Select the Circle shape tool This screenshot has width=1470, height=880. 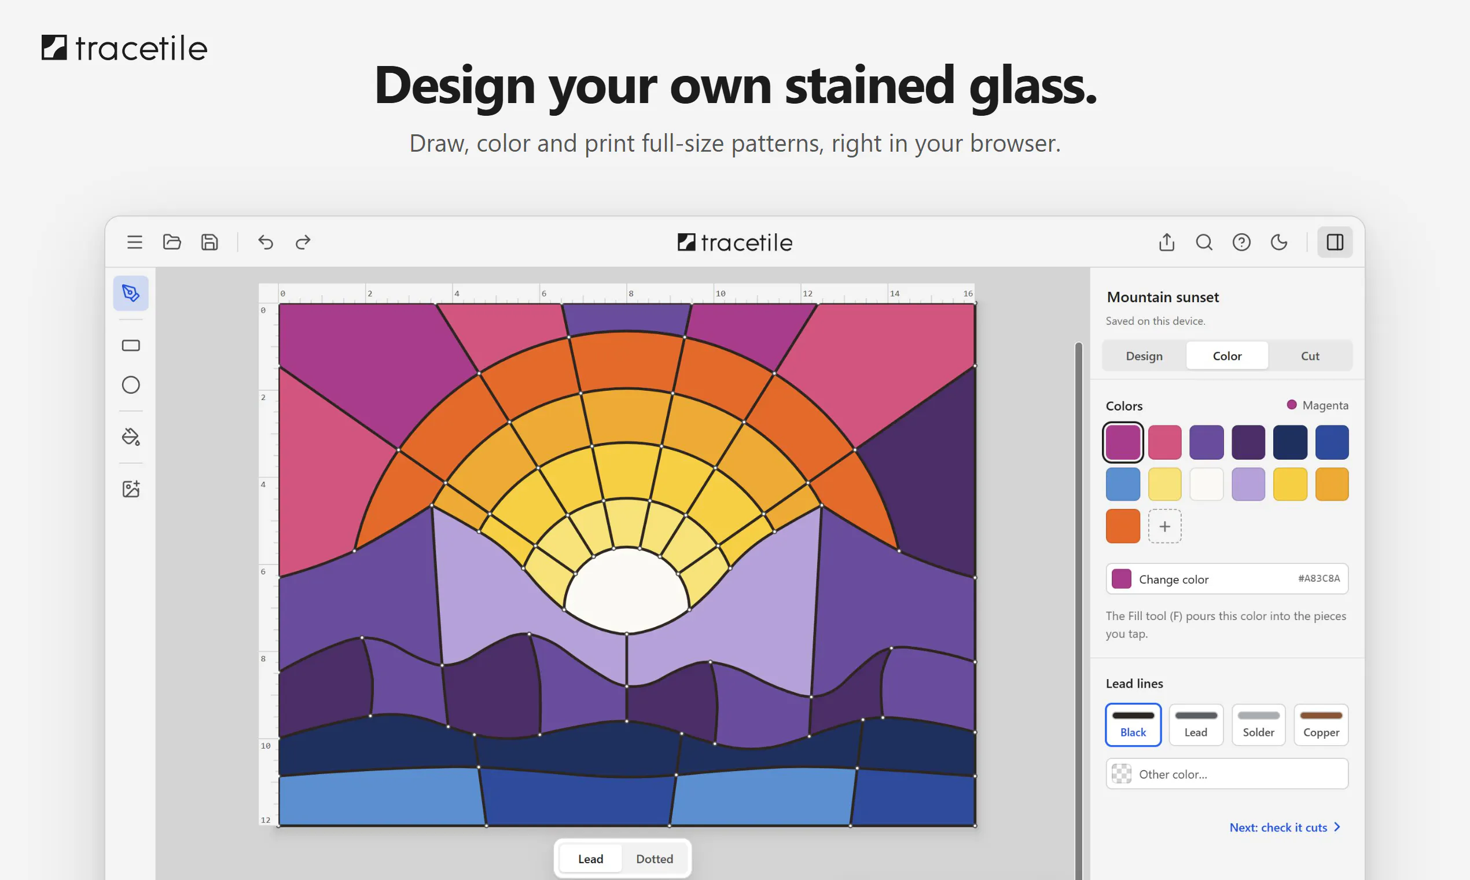(x=131, y=385)
